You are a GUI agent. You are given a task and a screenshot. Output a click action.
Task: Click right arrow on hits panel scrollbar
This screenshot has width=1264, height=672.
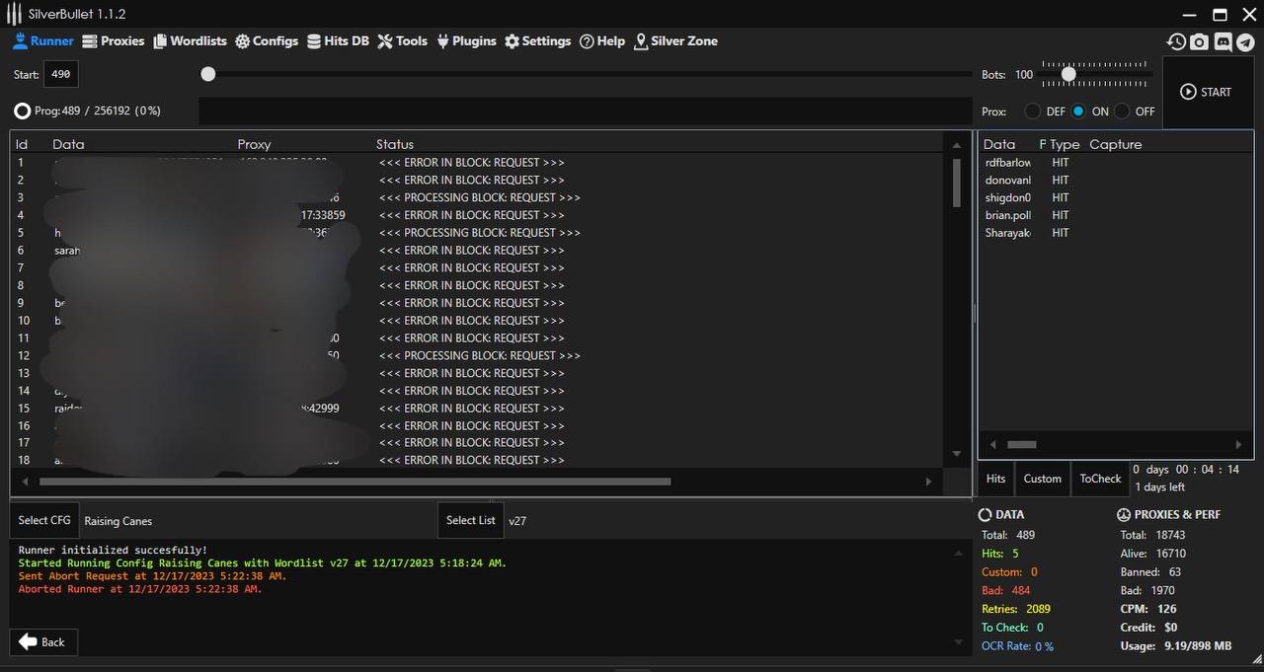[x=1238, y=445]
